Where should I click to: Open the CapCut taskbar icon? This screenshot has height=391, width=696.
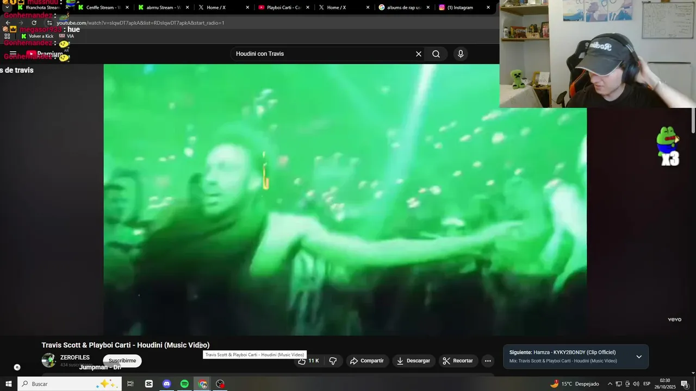pyautogui.click(x=149, y=384)
